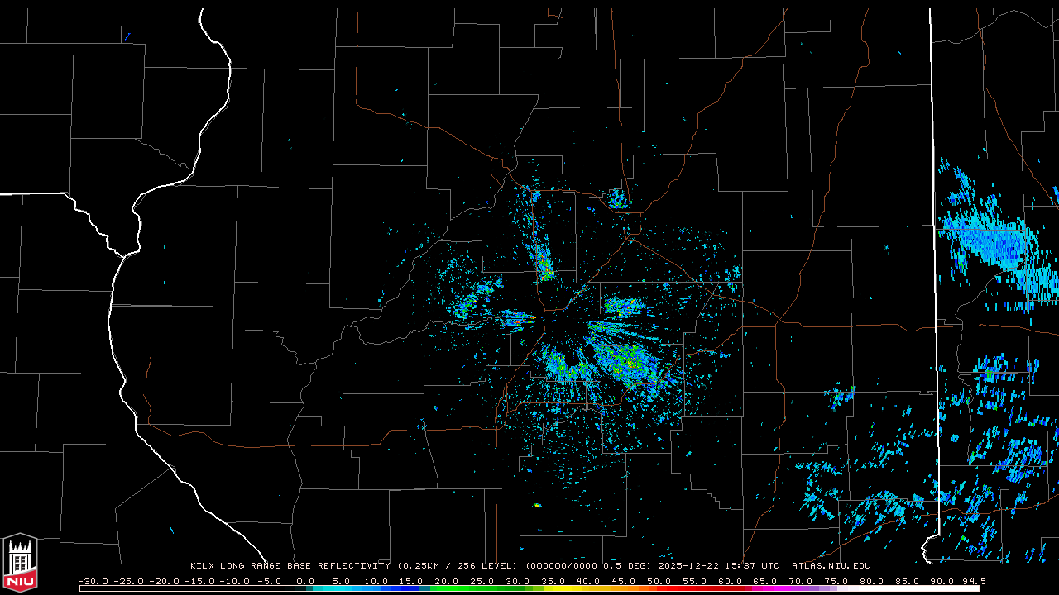The image size is (1059, 595).
Task: Click the -30.0 label on the color scale
Action: pos(93,581)
